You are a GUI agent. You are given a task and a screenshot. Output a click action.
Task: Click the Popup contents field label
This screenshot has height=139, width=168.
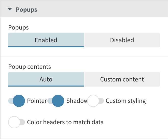coord(30,67)
